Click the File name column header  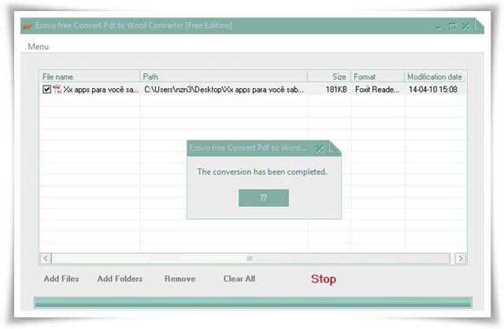point(90,77)
